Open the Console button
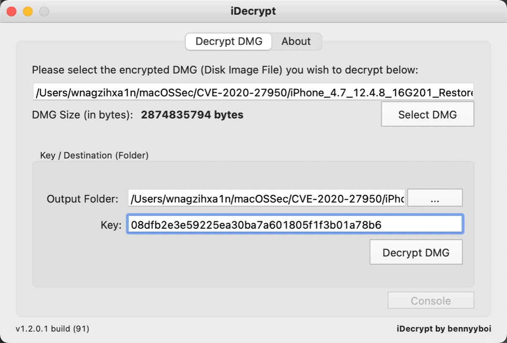Image resolution: width=507 pixels, height=343 pixels. (431, 301)
